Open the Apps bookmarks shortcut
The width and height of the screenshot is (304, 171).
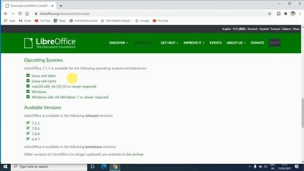tap(9, 20)
